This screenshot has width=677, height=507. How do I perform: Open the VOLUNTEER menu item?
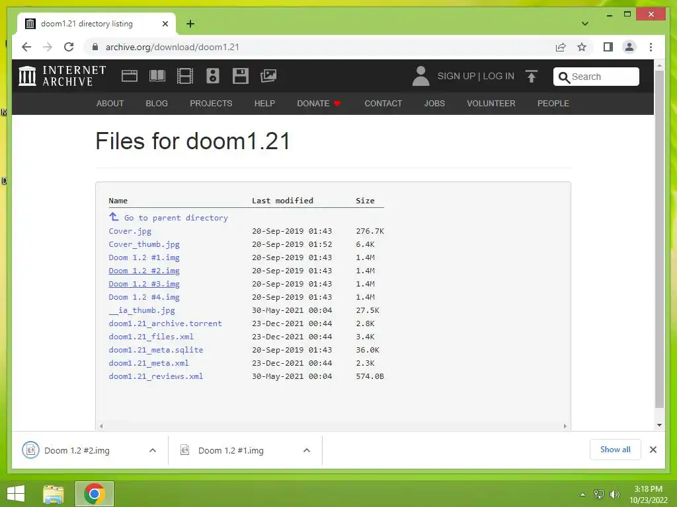[x=491, y=104]
